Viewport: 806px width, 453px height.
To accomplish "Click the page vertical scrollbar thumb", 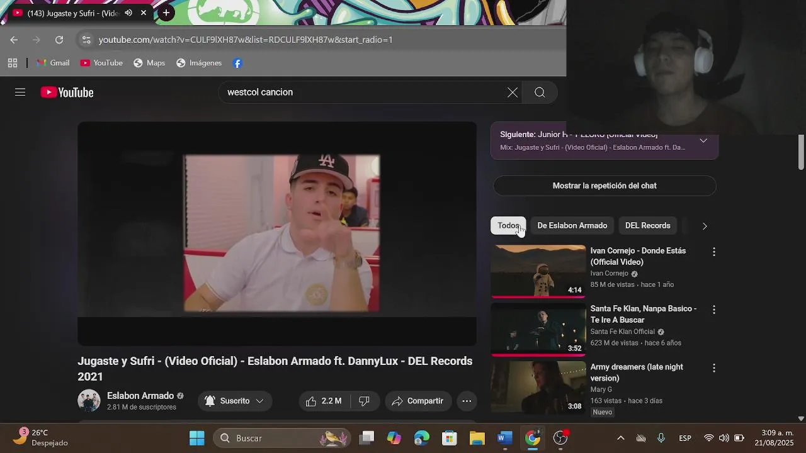I will (x=801, y=152).
